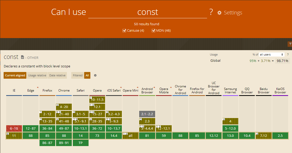Click the Samsung Internet column header
Image resolution: width=292 pixels, height=153 pixels.
(230, 91)
